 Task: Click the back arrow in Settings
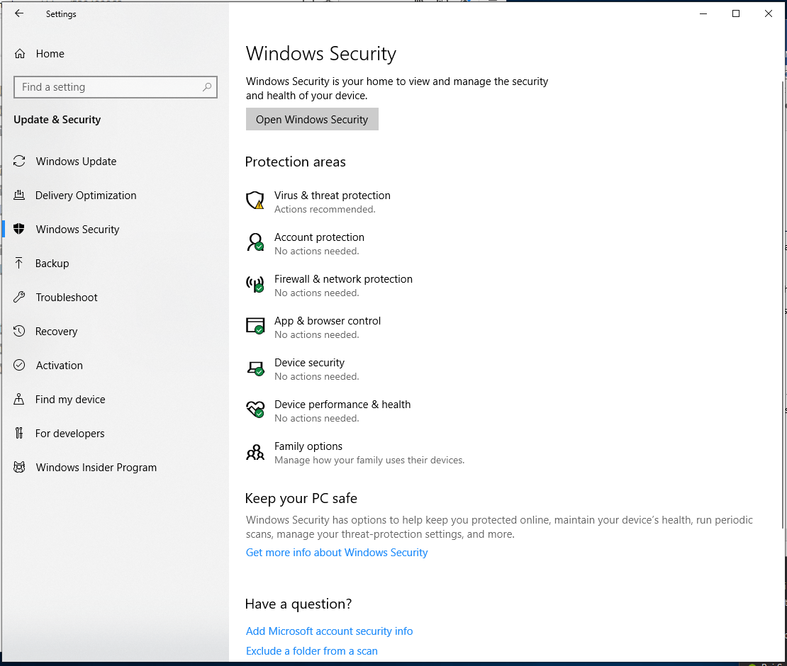[19, 13]
